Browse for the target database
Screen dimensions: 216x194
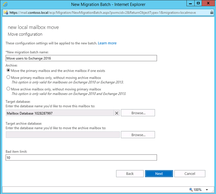click(x=138, y=113)
